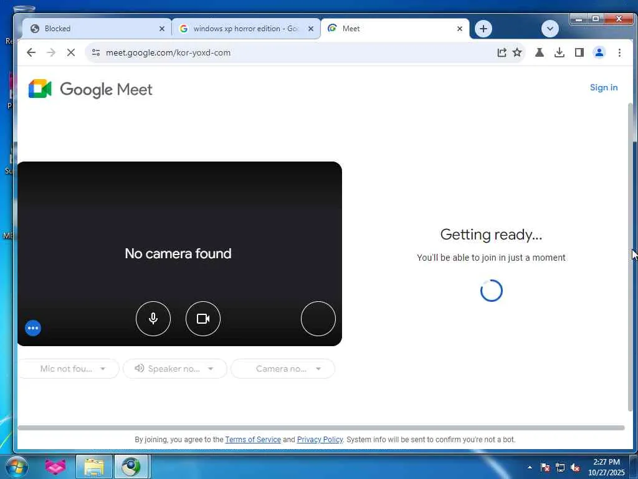The width and height of the screenshot is (638, 479).
Task: Open the tab search chevron button
Action: coord(550,29)
